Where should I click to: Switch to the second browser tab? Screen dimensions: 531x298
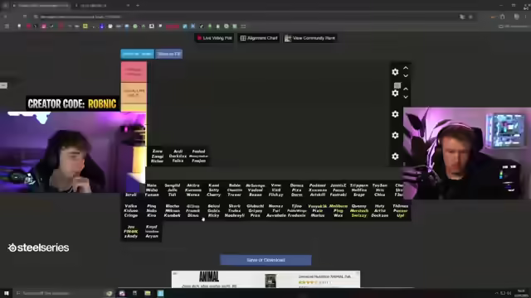[x=101, y=6]
